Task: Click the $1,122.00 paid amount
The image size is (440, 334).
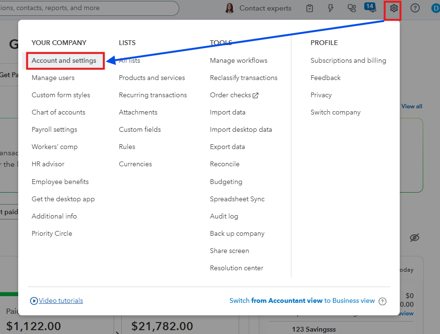Action: (x=34, y=326)
